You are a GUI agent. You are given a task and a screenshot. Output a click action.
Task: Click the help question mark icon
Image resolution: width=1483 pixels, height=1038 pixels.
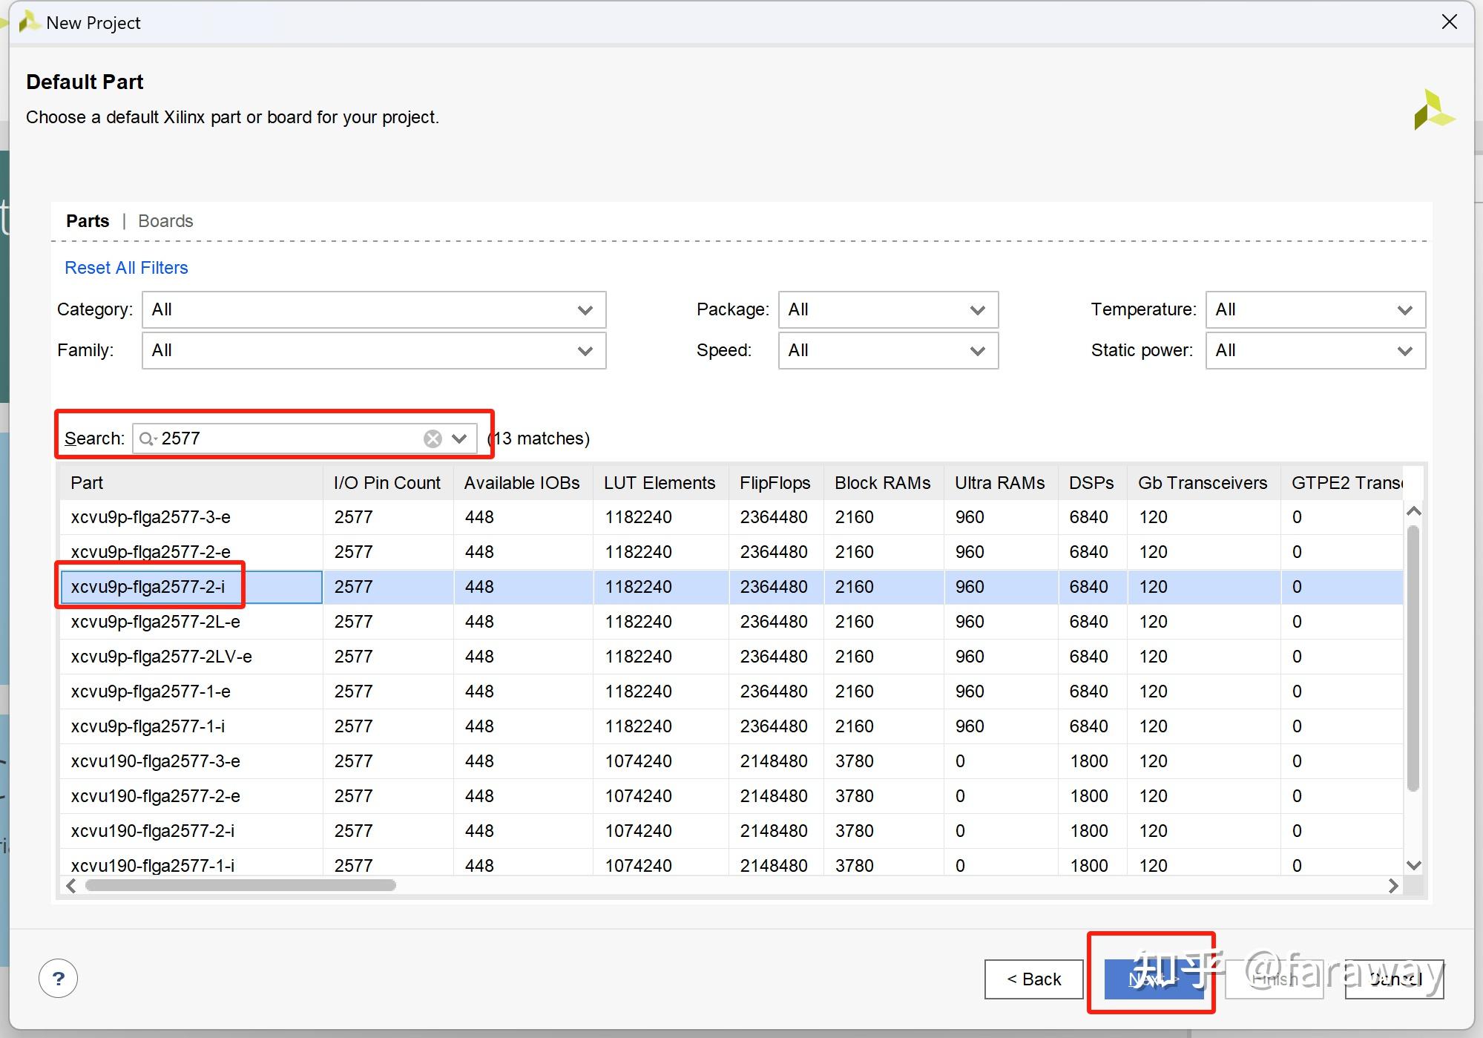[58, 979]
